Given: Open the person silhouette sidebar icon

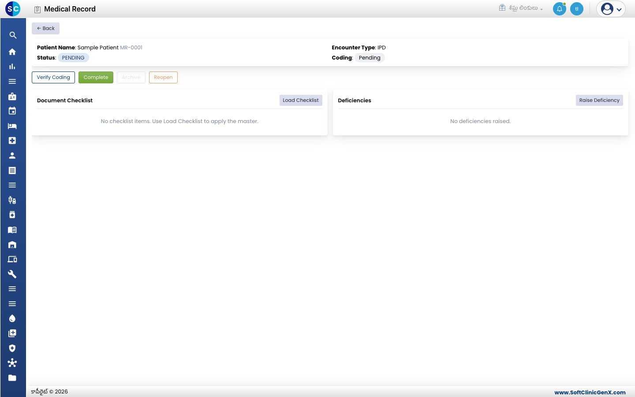Looking at the screenshot, I should 12,155.
